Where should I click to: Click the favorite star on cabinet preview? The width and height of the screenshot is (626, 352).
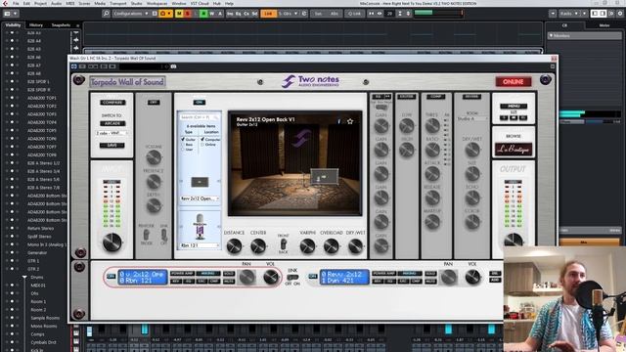(x=350, y=121)
